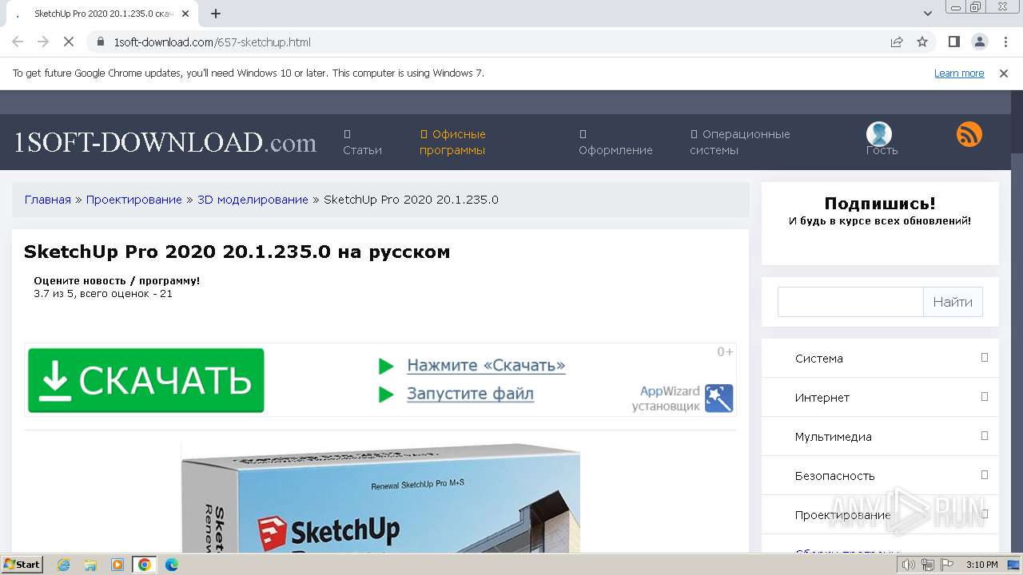This screenshot has width=1023, height=575.
Task: Go to 3D моделирование breadcrumb link
Action: tap(253, 200)
